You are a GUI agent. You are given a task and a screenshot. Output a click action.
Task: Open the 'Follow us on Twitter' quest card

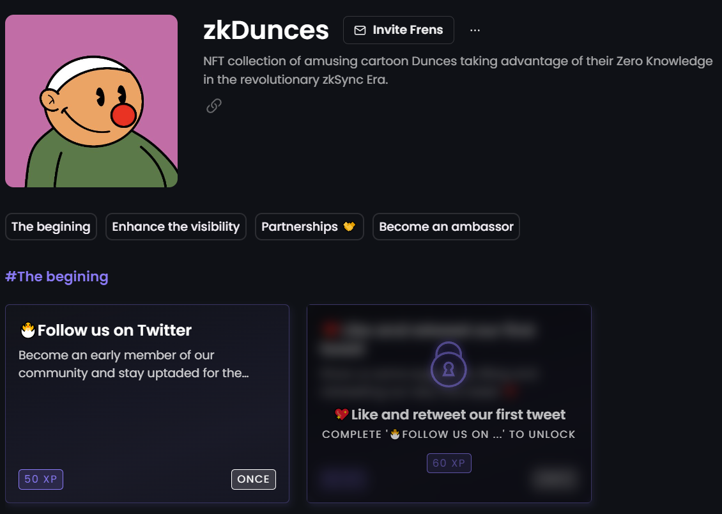coord(147,403)
